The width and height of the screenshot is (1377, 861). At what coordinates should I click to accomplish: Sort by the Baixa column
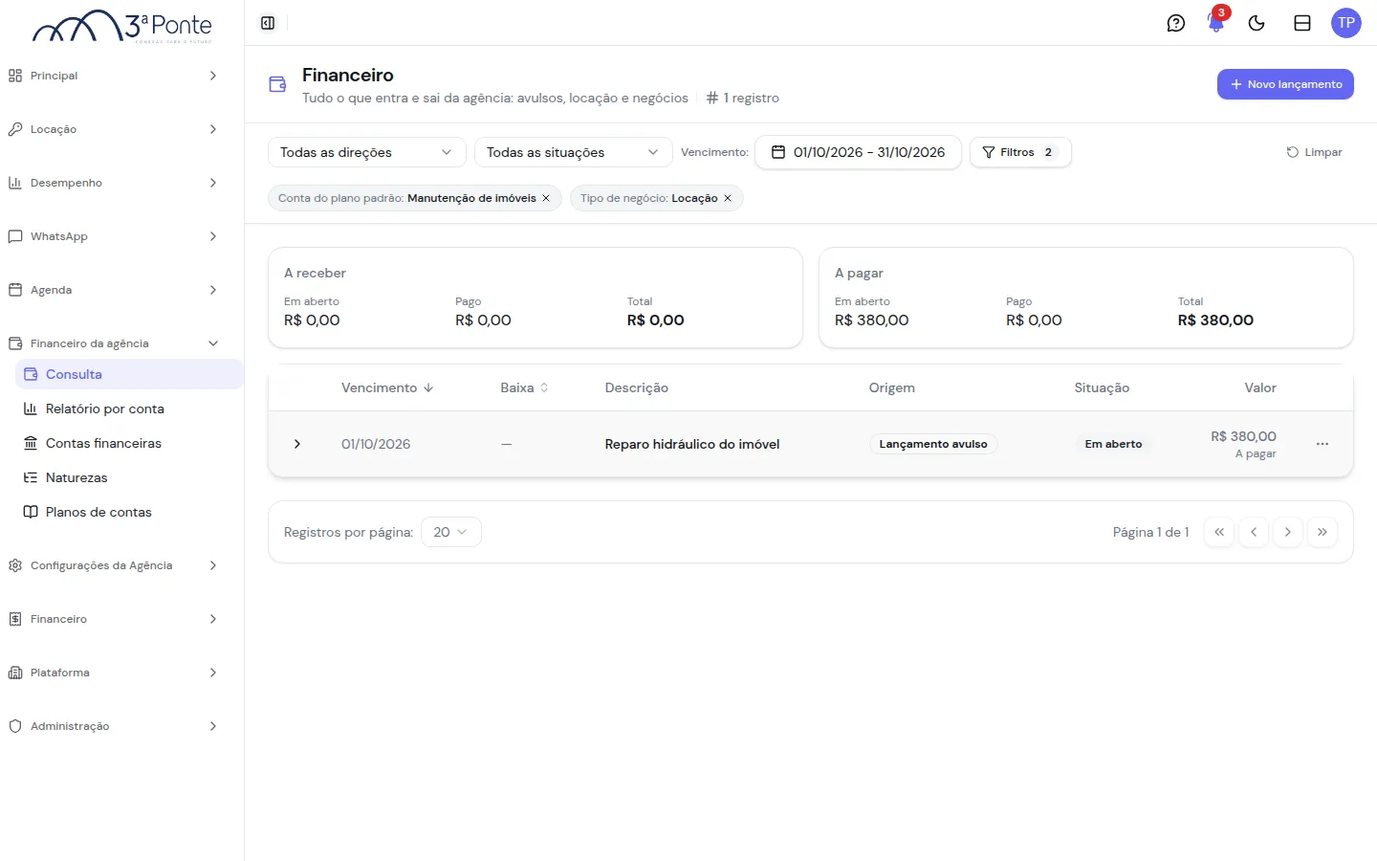tap(524, 387)
